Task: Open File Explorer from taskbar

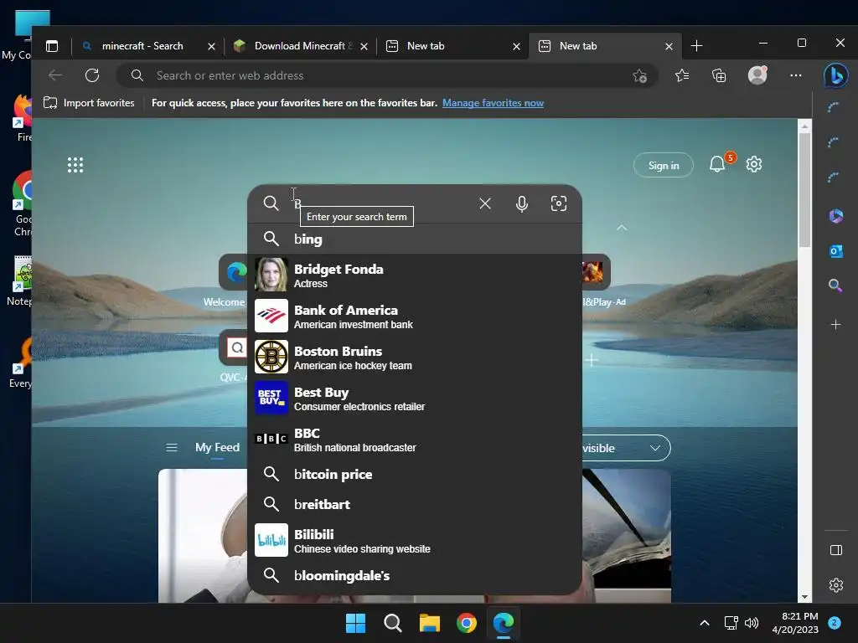Action: coord(430,623)
